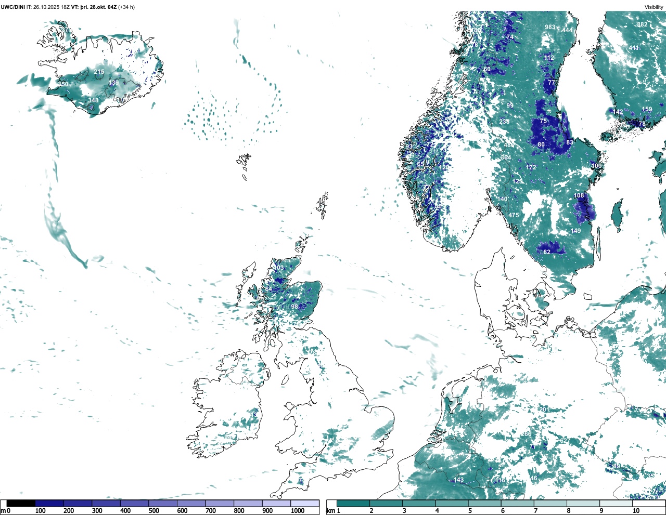Click the '(+34 h)' forecast offset text
The width and height of the screenshot is (666, 515).
126,7
